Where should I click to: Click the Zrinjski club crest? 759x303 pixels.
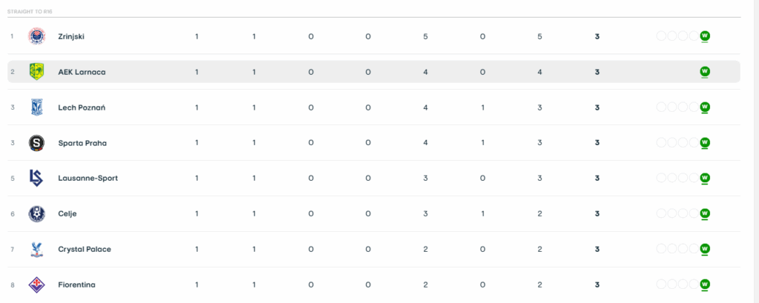(36, 36)
